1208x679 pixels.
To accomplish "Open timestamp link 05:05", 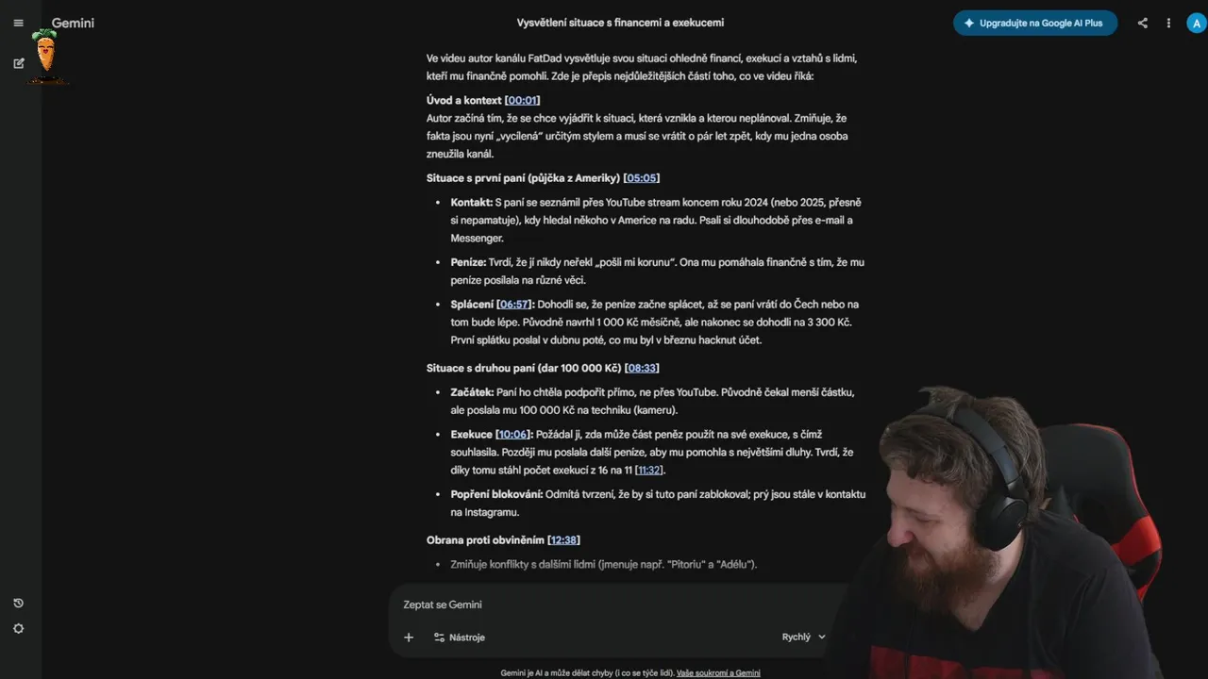I will pos(642,178).
